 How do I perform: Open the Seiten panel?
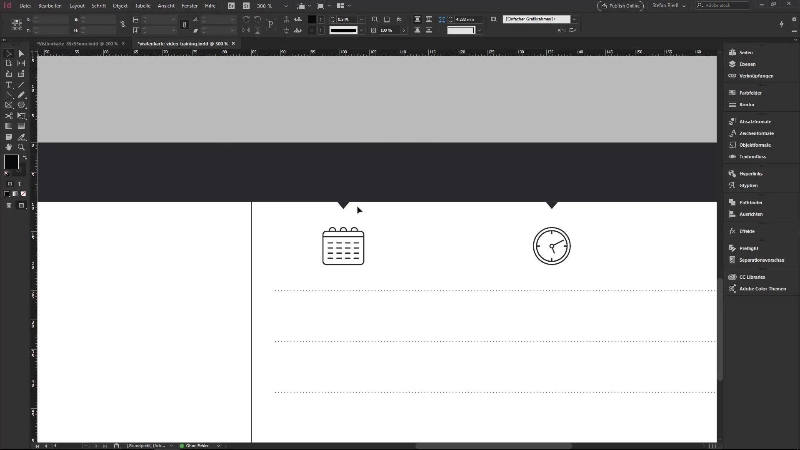[746, 52]
